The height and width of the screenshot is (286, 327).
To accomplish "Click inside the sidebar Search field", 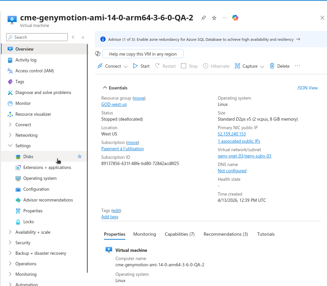I will tap(37, 37).
